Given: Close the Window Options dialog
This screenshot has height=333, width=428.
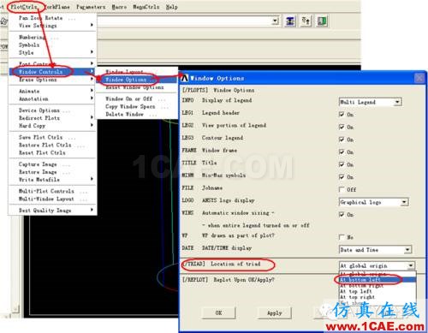Looking at the screenshot, I should [419, 78].
